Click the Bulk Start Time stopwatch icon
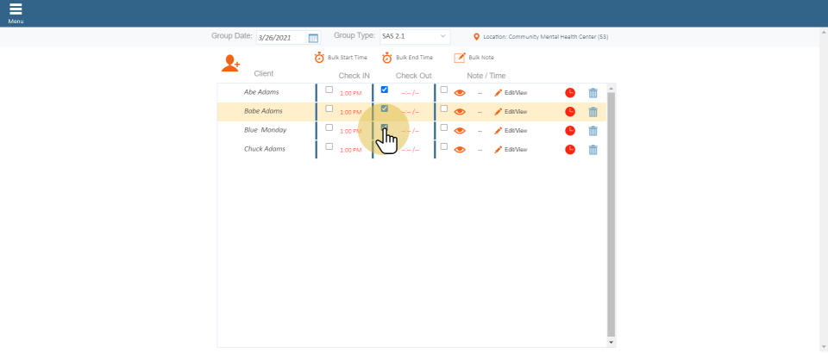Viewport: 828px width, 353px height. click(x=319, y=58)
